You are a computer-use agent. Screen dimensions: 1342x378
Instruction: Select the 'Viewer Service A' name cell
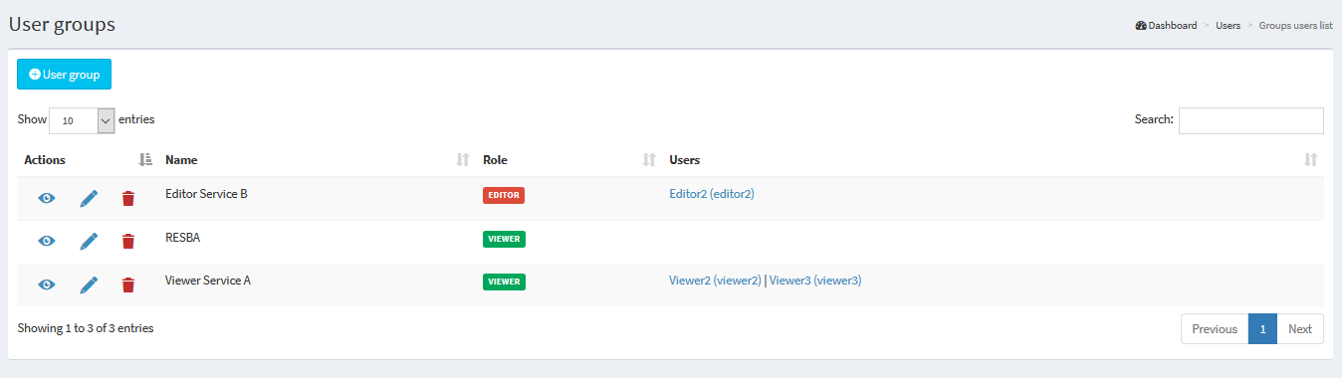208,281
